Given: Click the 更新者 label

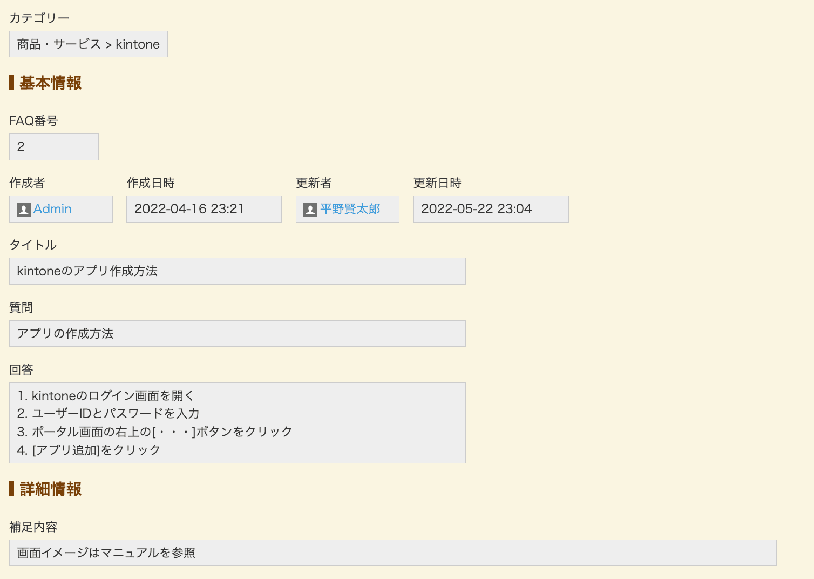Looking at the screenshot, I should pyautogui.click(x=314, y=183).
